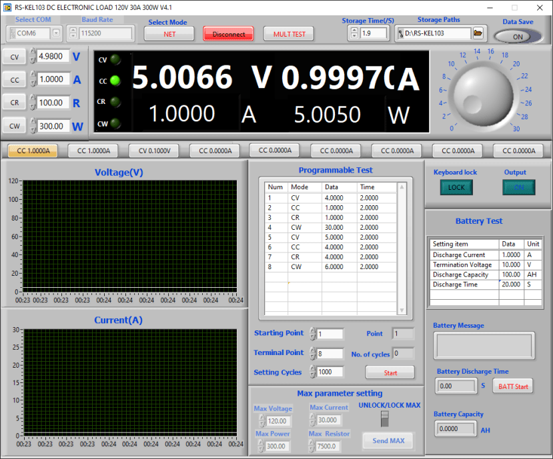This screenshot has width=553, height=459.
Task: Adjust the CR resistance stepper
Action: point(33,103)
